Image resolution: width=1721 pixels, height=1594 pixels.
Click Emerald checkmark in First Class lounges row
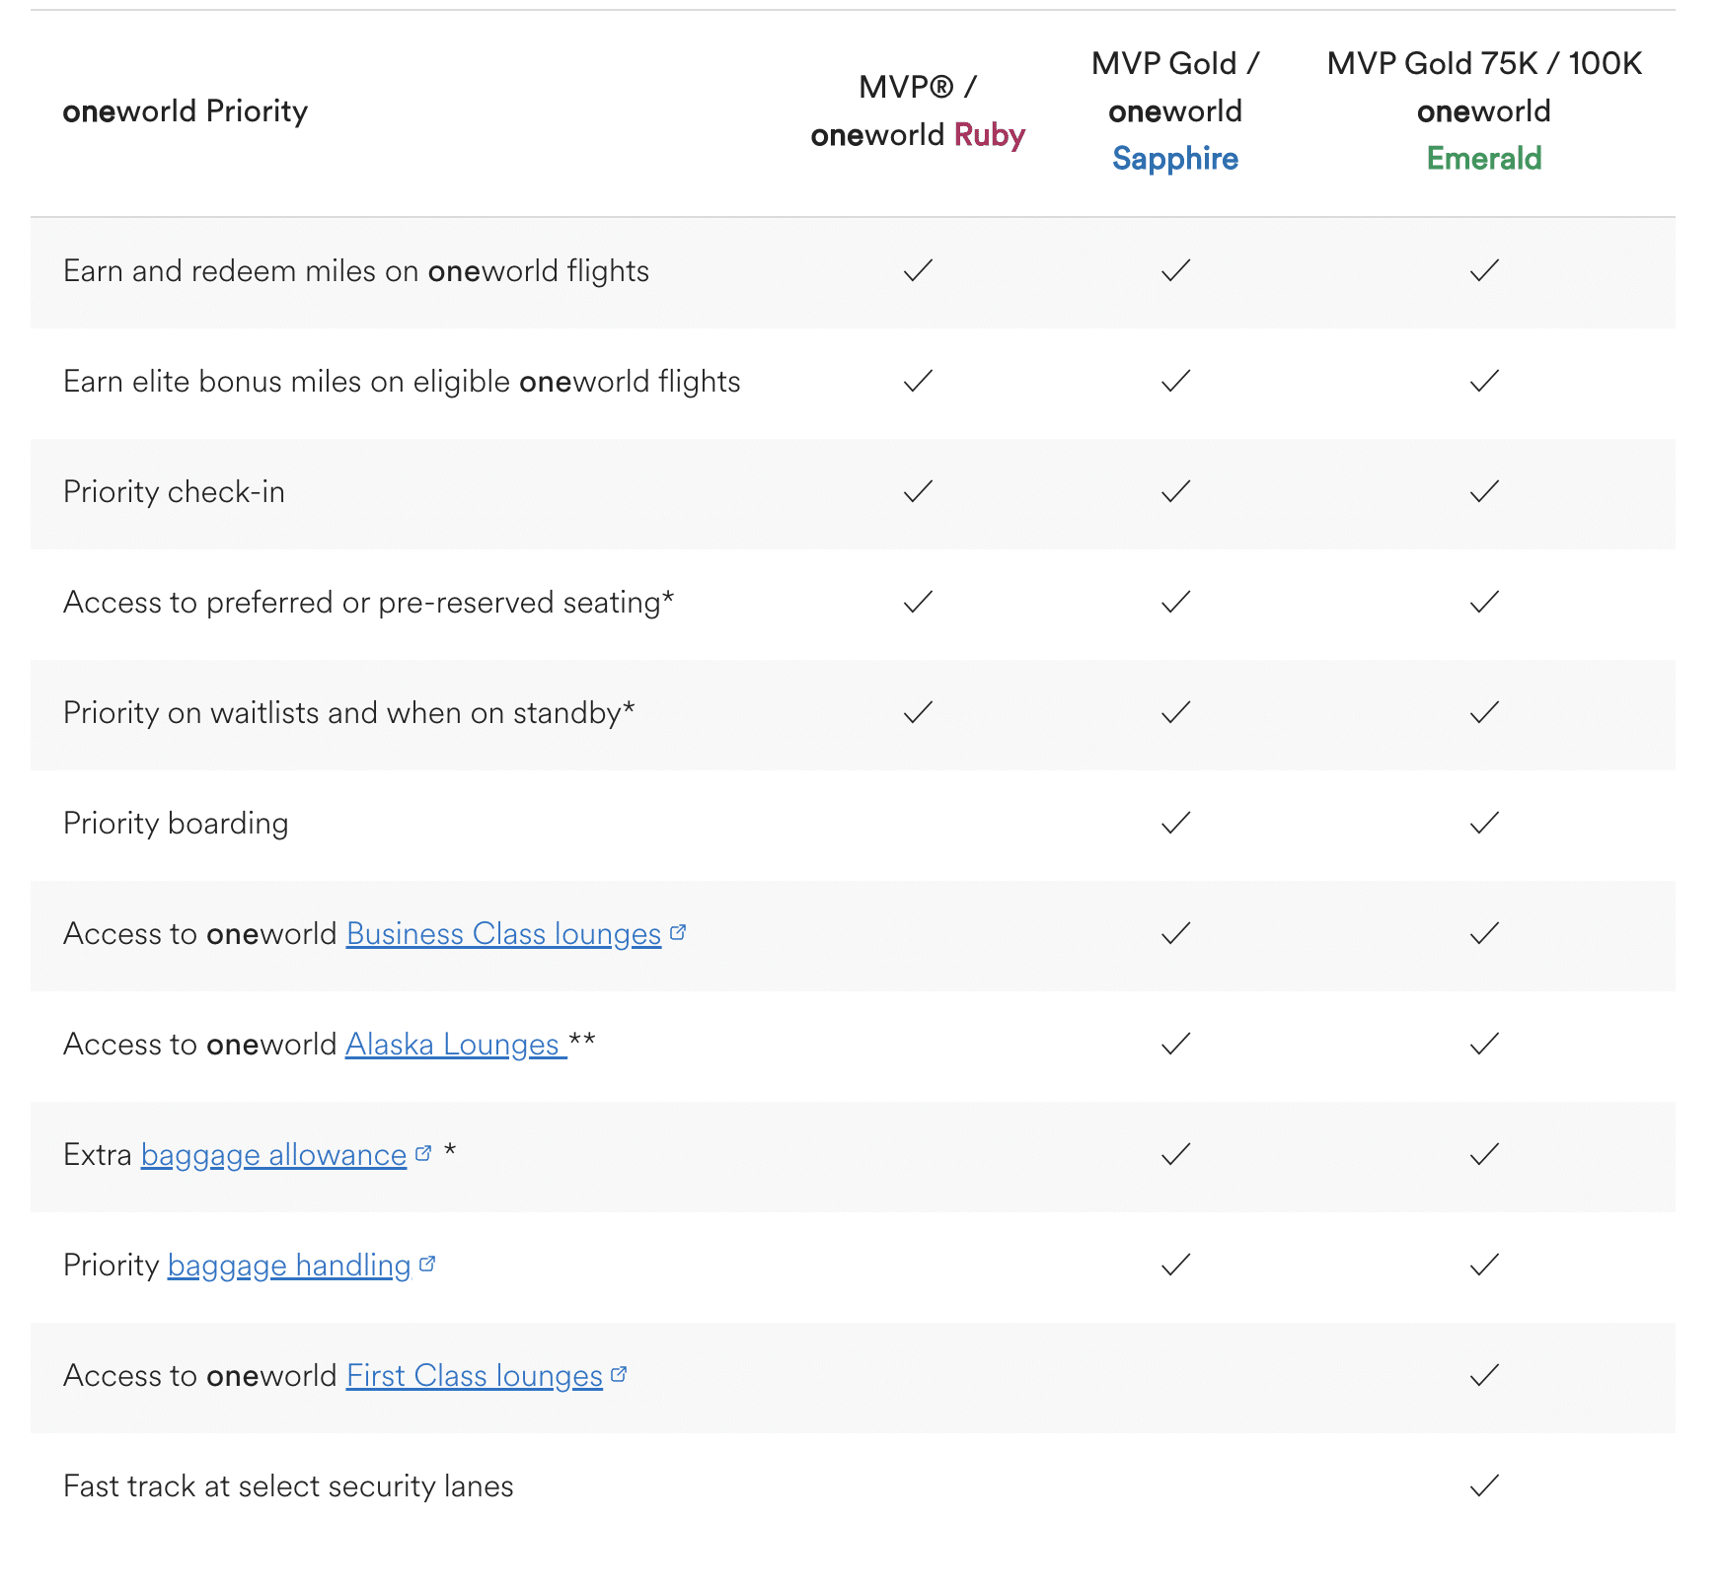[x=1484, y=1375]
